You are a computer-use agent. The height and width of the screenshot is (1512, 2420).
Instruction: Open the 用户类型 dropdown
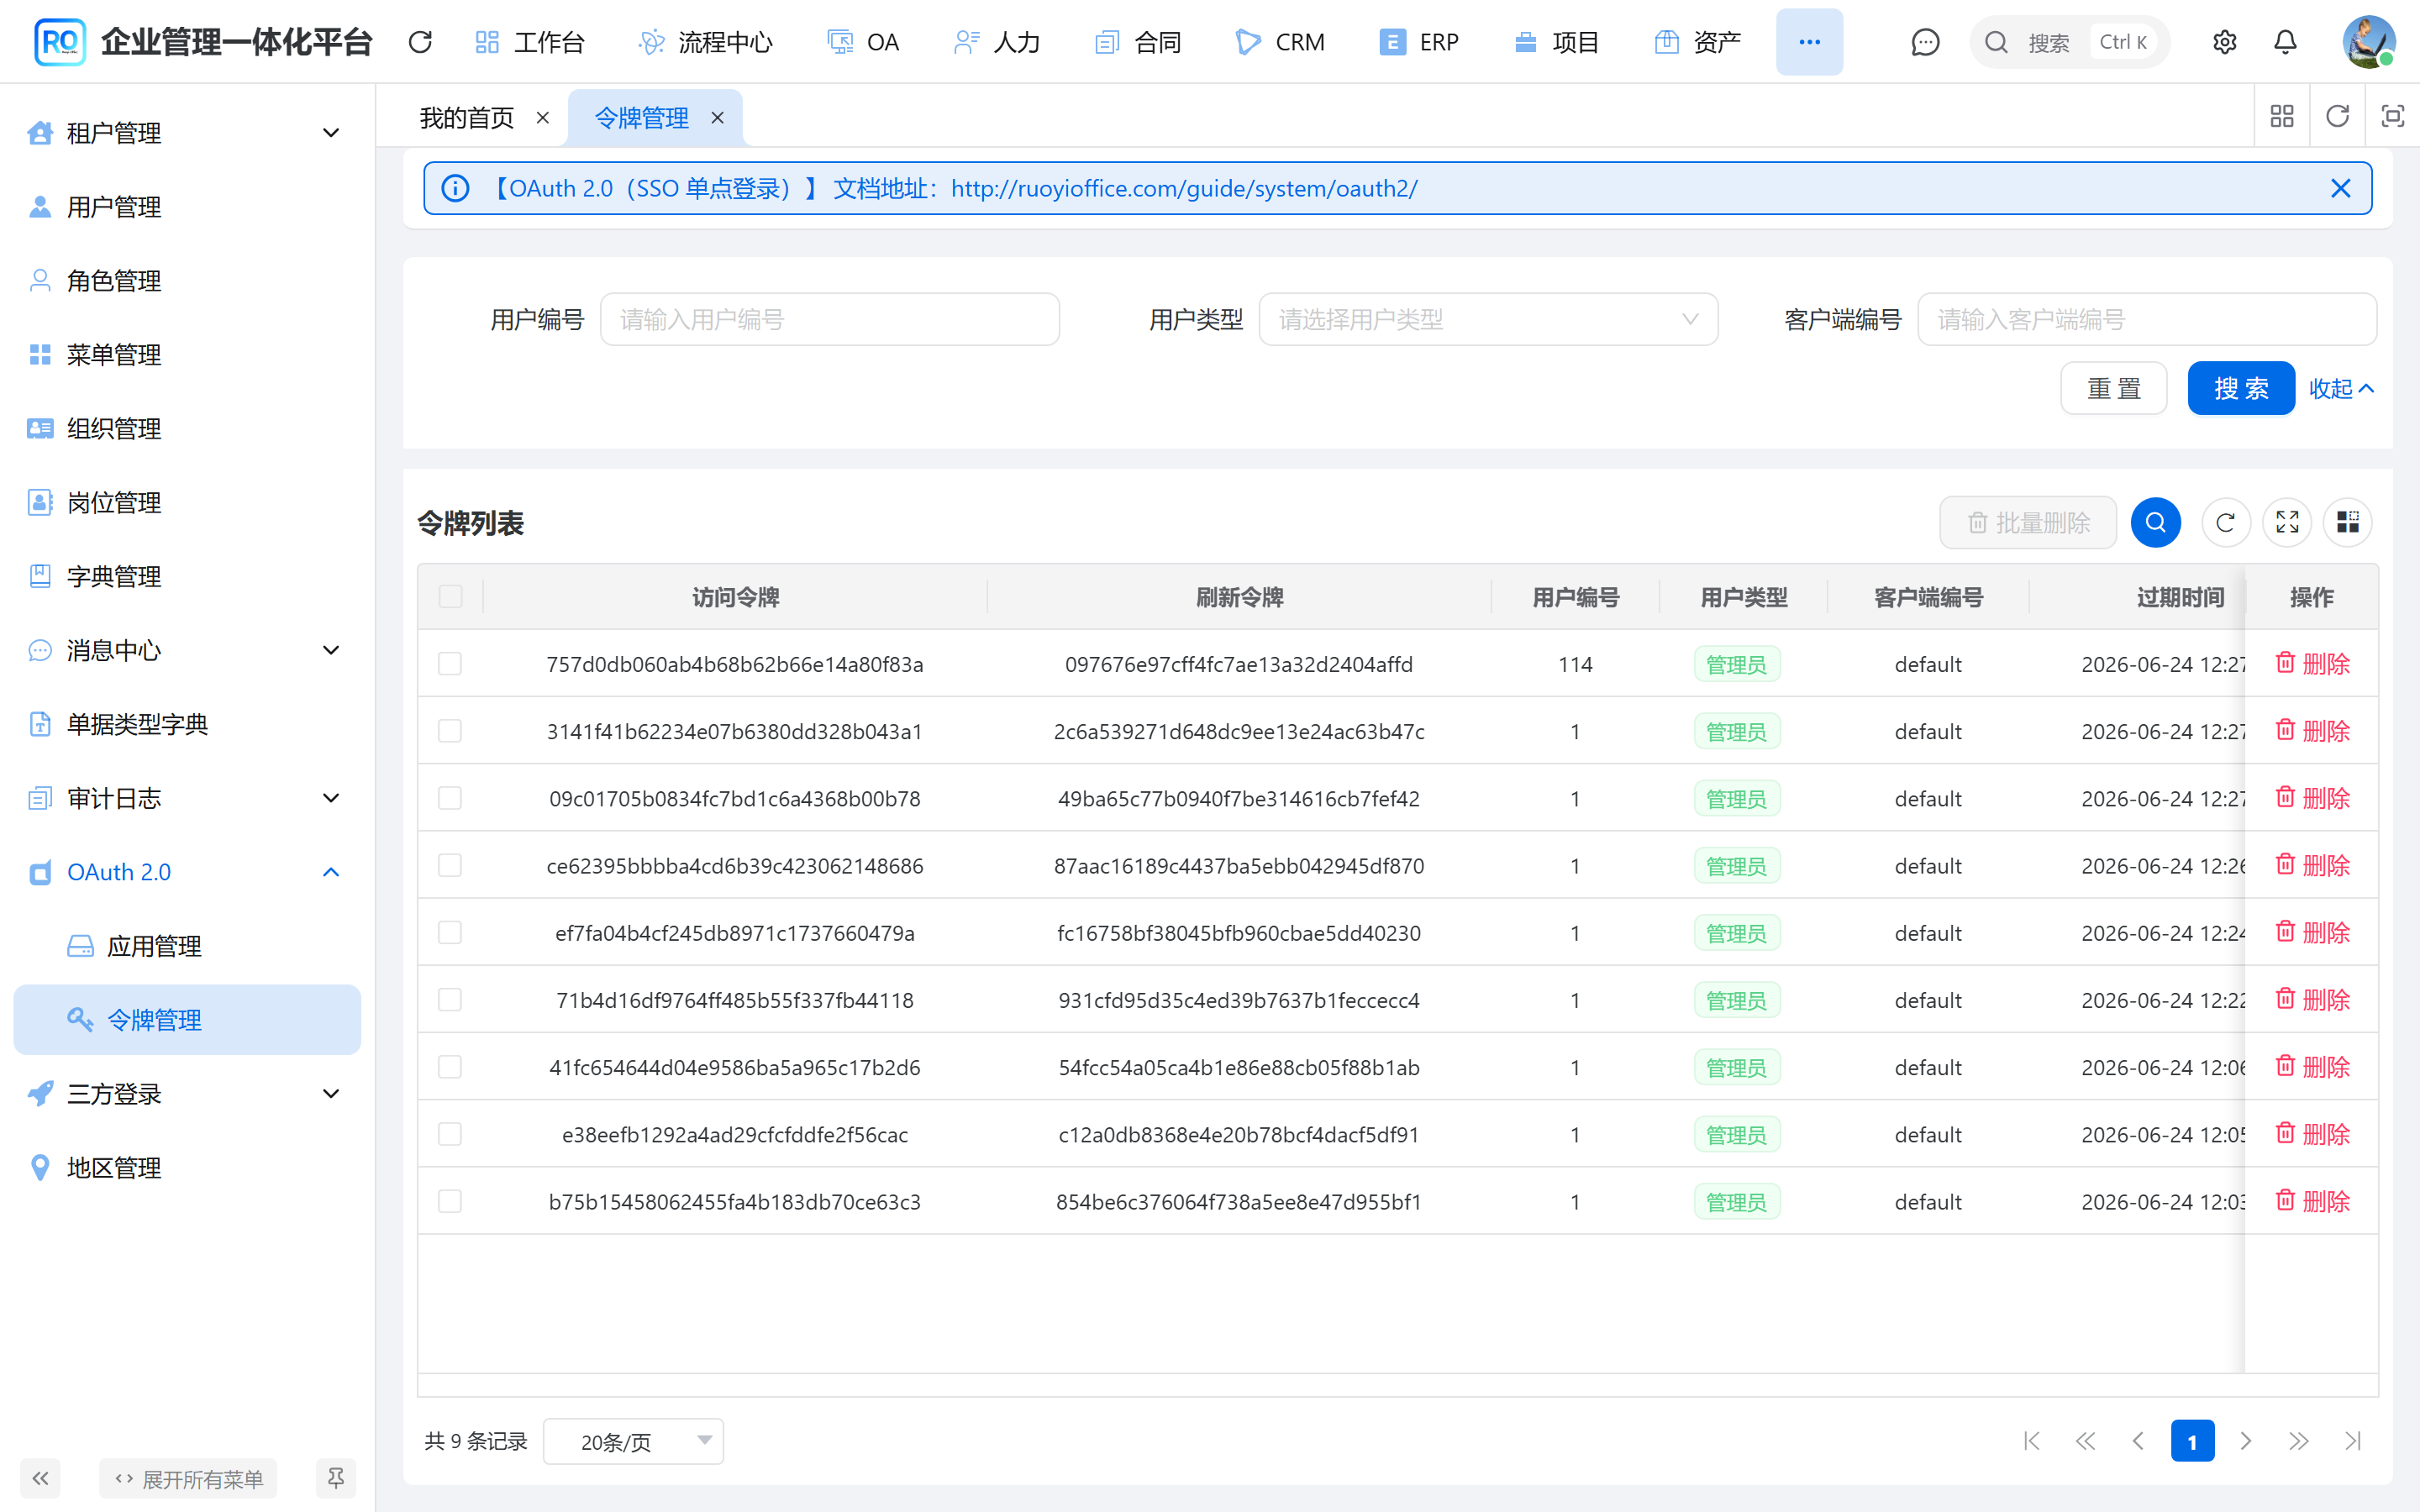pyautogui.click(x=1488, y=319)
